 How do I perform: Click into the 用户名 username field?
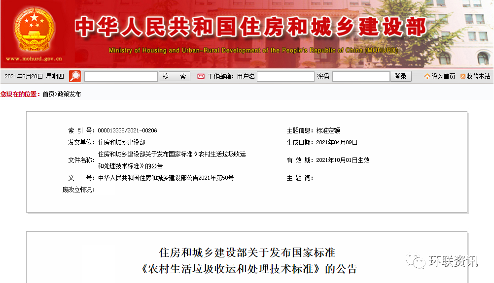(285, 76)
